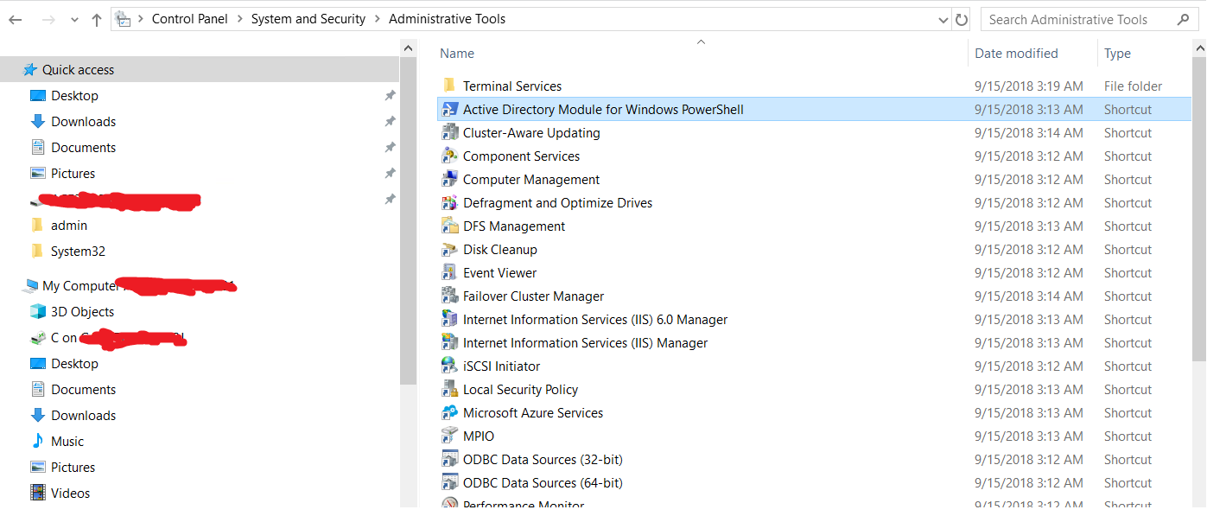The height and width of the screenshot is (516, 1207).
Task: Go back with the Back arrow
Action: click(15, 19)
